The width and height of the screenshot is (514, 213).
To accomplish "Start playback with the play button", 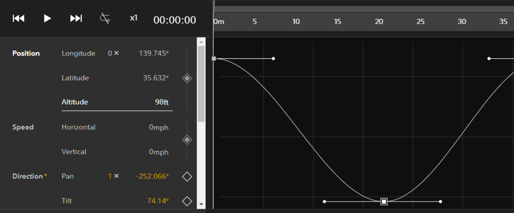I will pyautogui.click(x=47, y=18).
